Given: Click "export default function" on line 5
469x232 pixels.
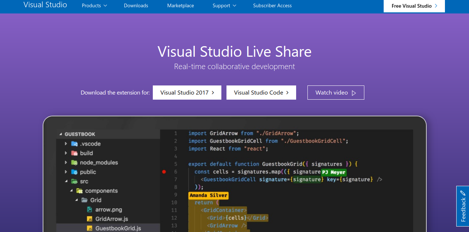Looking at the screenshot, I should [224, 164].
